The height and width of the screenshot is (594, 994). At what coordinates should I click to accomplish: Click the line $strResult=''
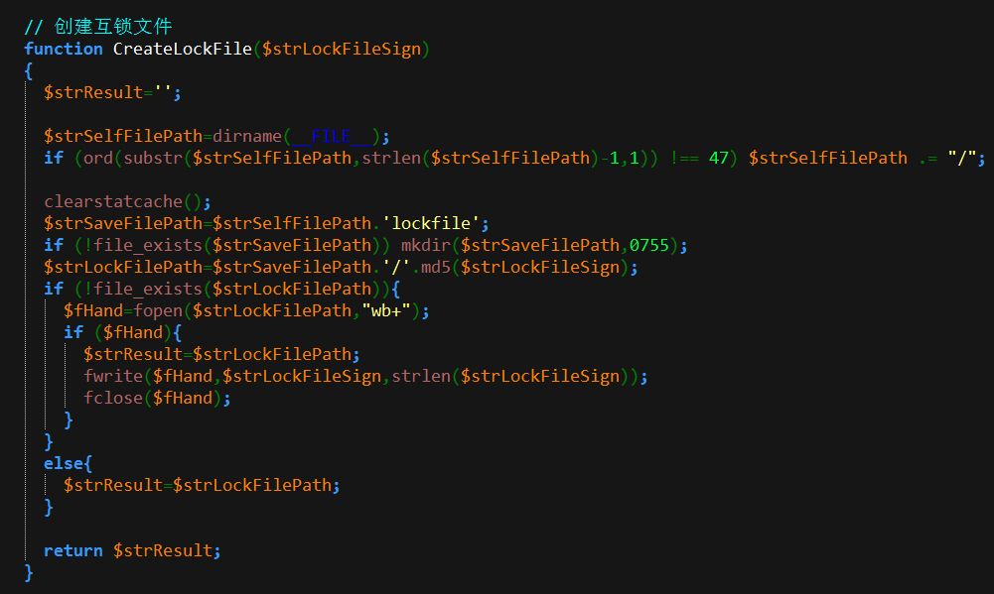pyautogui.click(x=112, y=92)
